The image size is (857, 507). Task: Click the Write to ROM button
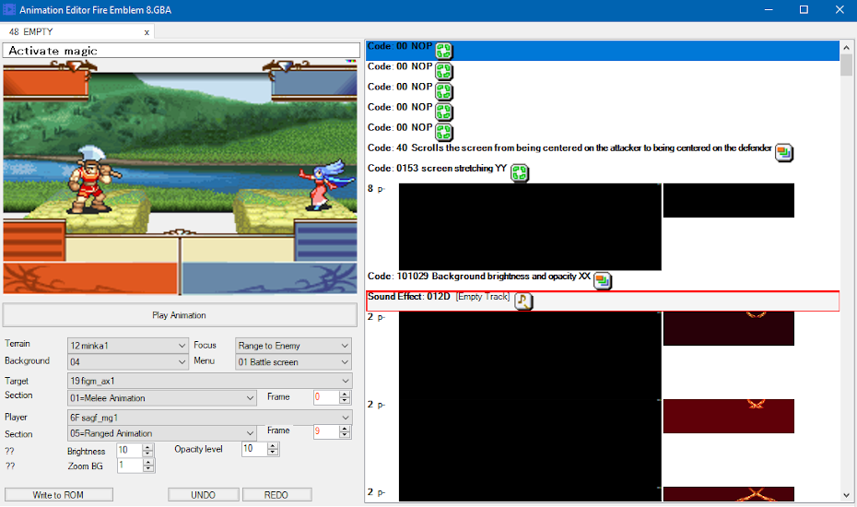pos(58,494)
